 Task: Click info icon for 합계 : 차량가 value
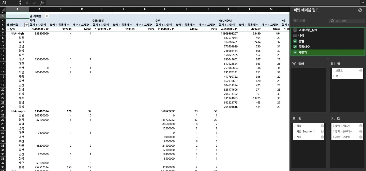point(361,126)
